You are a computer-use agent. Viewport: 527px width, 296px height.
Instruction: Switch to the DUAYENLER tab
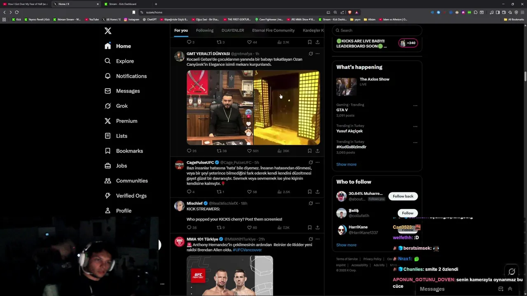point(233,30)
